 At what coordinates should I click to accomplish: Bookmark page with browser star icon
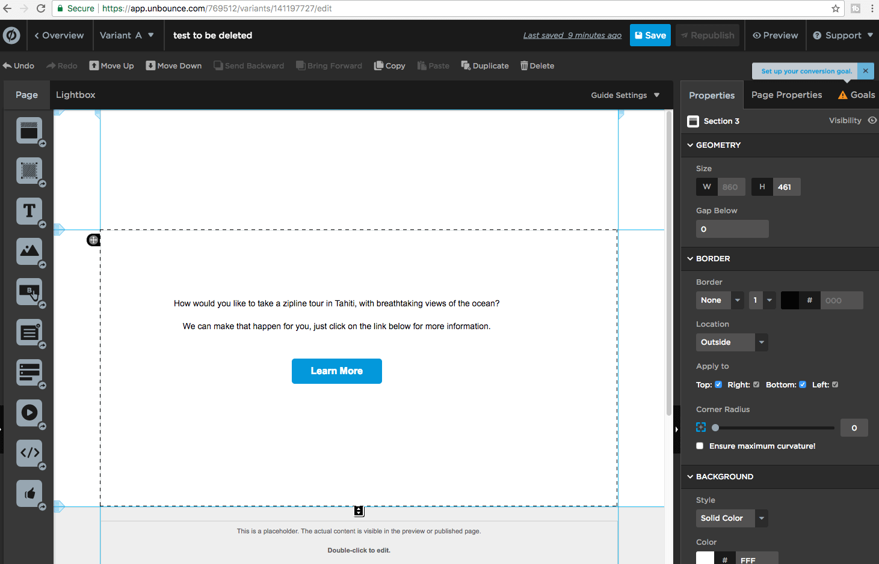click(836, 8)
